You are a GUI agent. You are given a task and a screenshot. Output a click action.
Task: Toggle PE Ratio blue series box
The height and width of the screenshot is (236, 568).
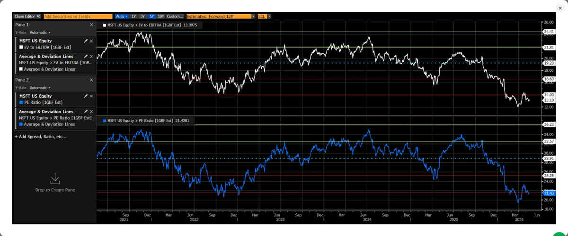point(21,102)
